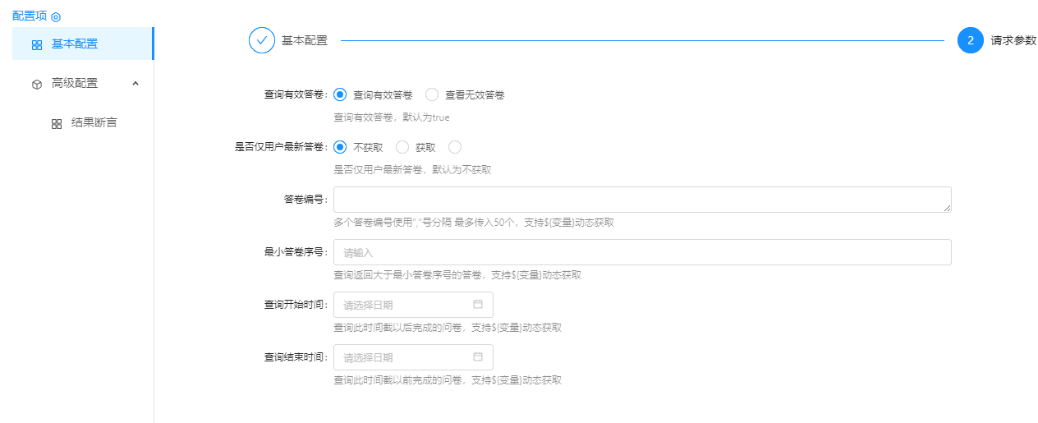Choose the 获取 radio option
This screenshot has width=1038, height=423.
pyautogui.click(x=402, y=147)
